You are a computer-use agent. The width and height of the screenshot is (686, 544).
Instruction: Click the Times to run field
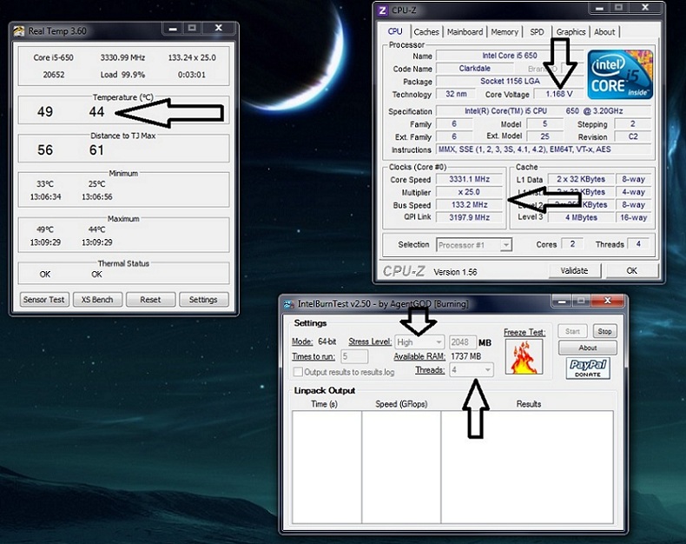click(x=354, y=356)
